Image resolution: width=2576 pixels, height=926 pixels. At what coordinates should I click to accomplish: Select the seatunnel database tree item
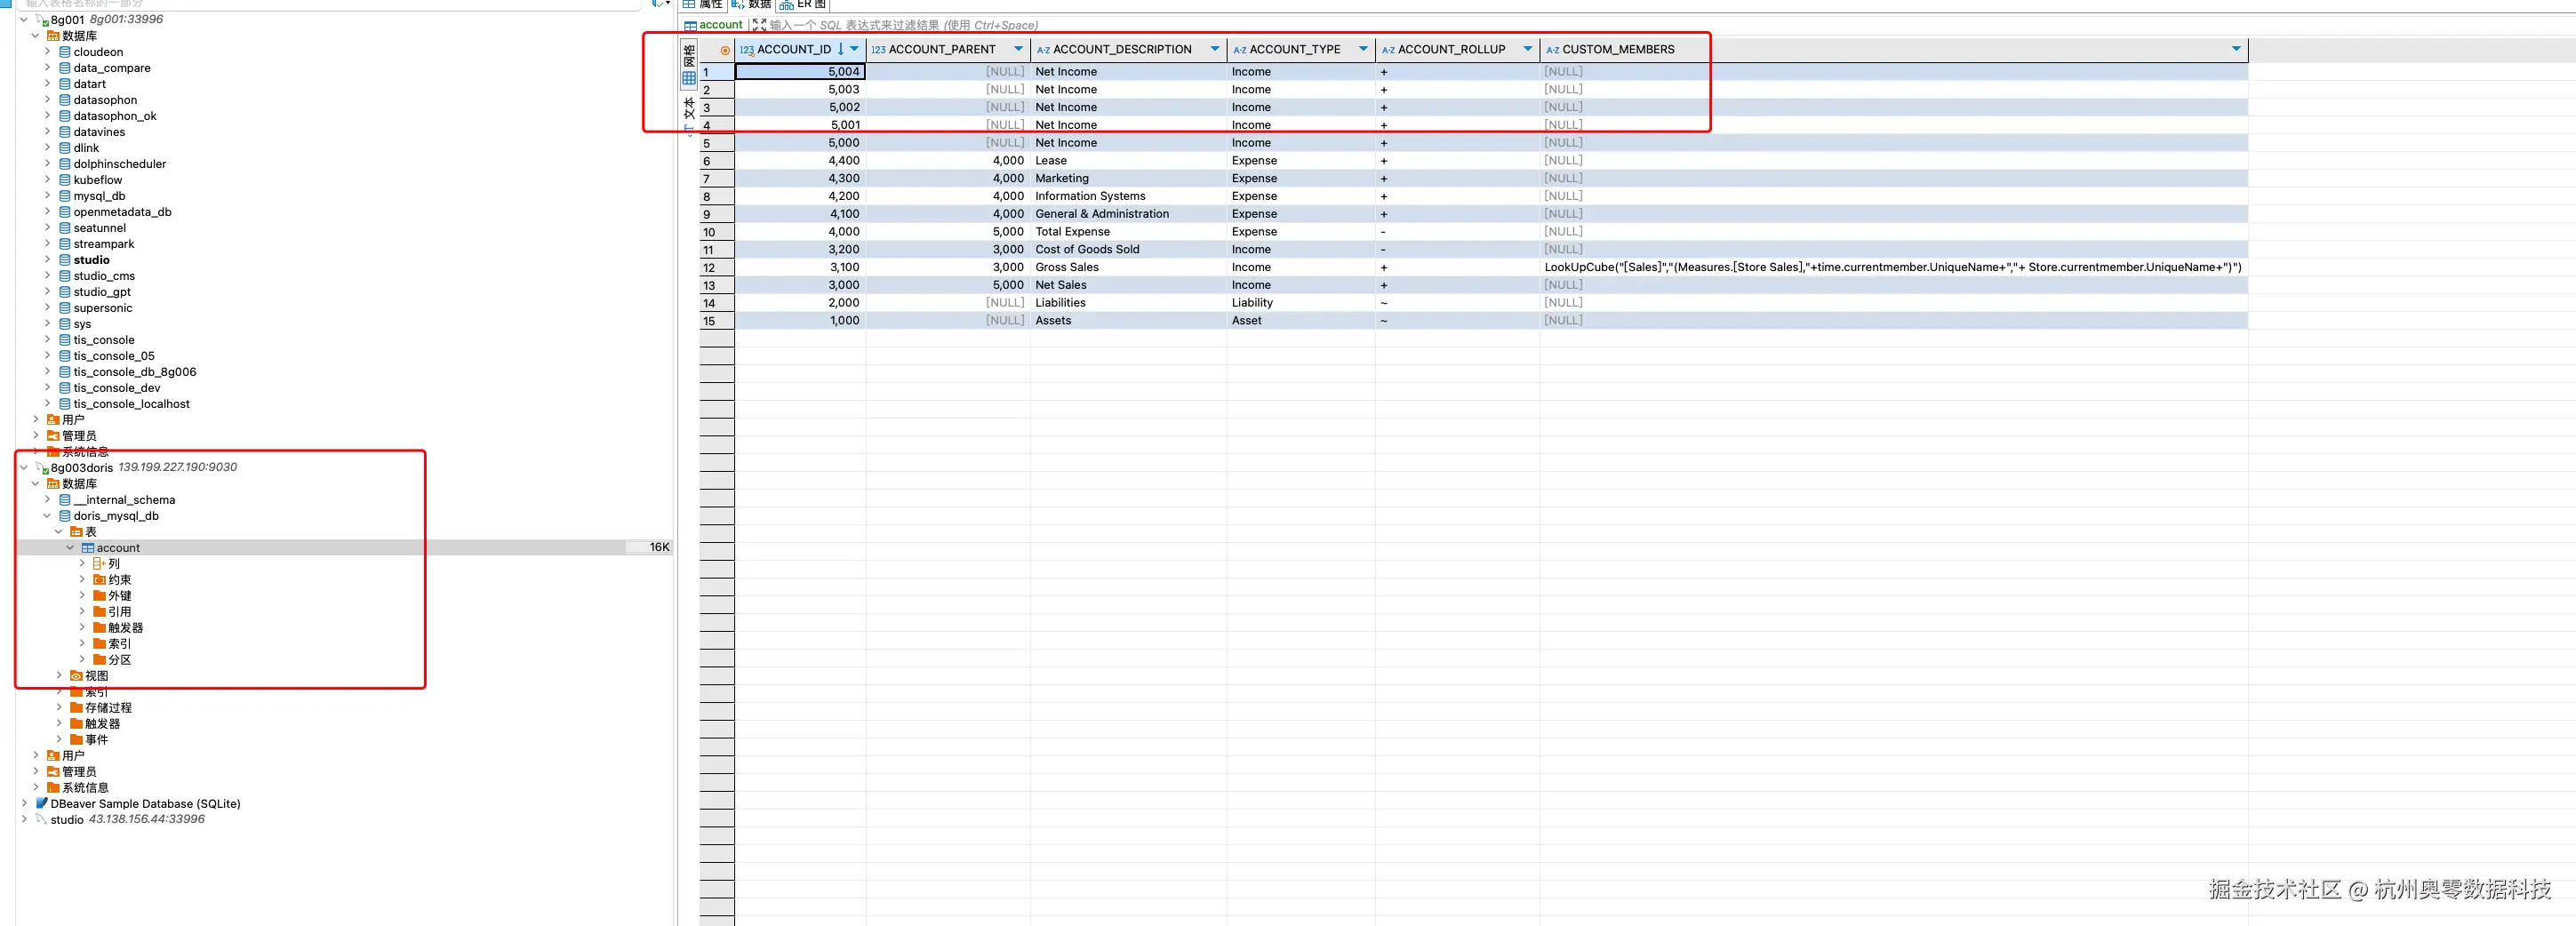click(100, 228)
